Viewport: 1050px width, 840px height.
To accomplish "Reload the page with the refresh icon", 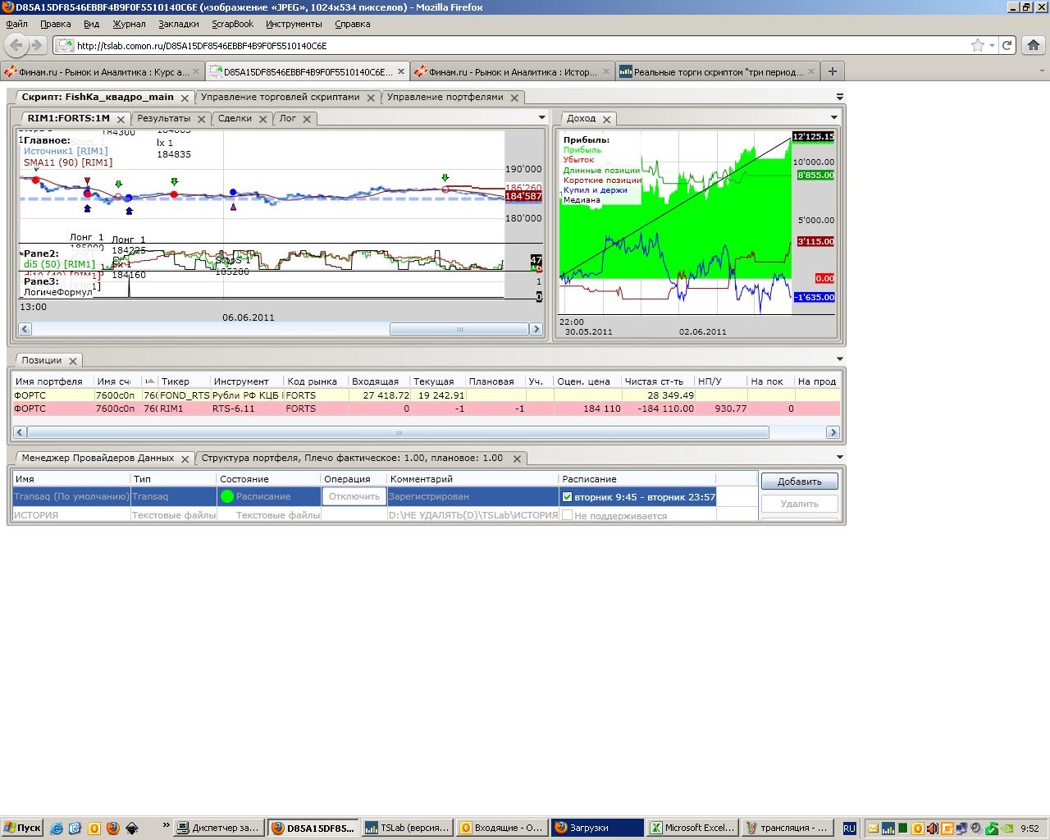I will [x=1007, y=45].
